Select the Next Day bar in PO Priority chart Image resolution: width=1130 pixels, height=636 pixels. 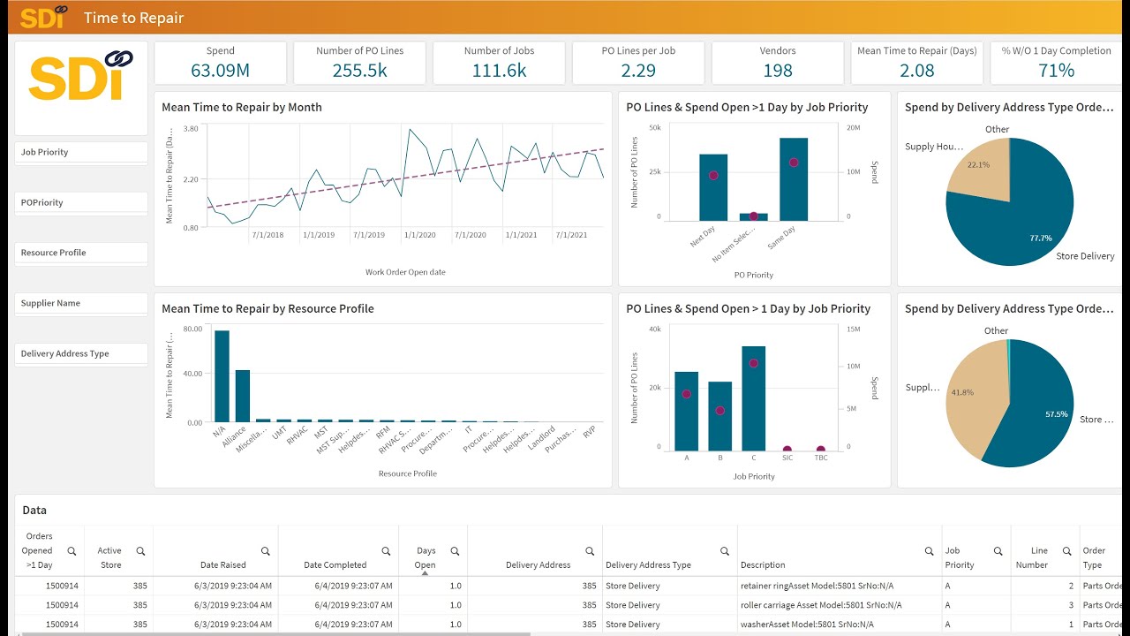pos(713,187)
